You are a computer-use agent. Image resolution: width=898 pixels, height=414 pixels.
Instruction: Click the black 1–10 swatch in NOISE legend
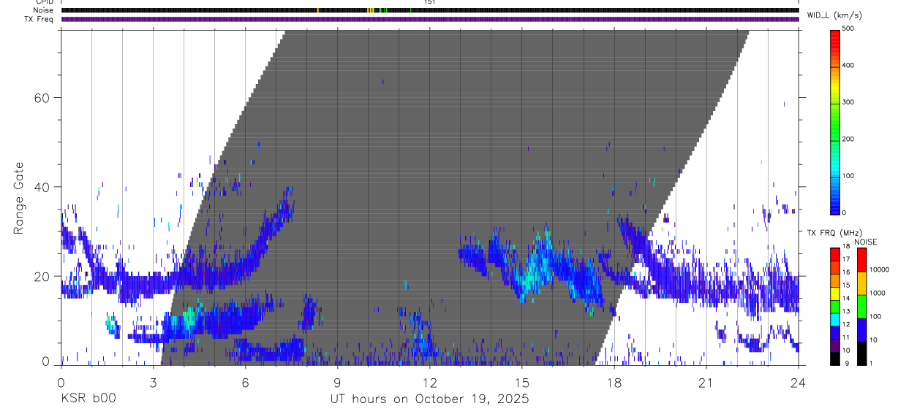pos(861,353)
